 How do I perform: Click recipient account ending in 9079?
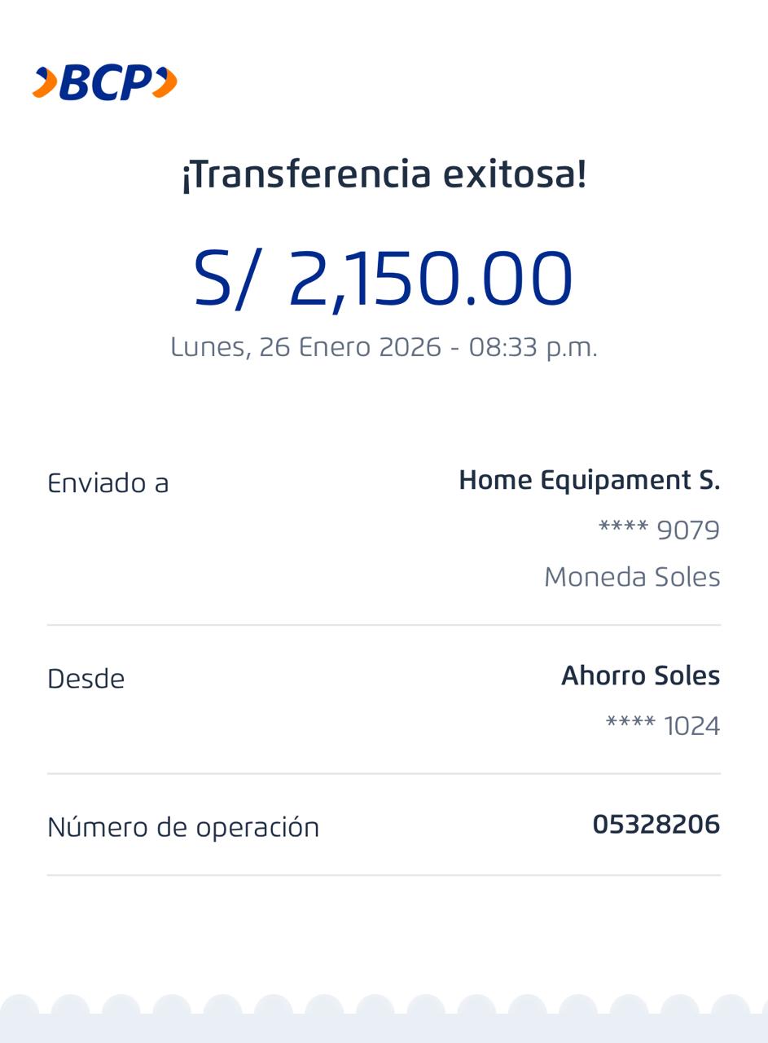pos(659,530)
